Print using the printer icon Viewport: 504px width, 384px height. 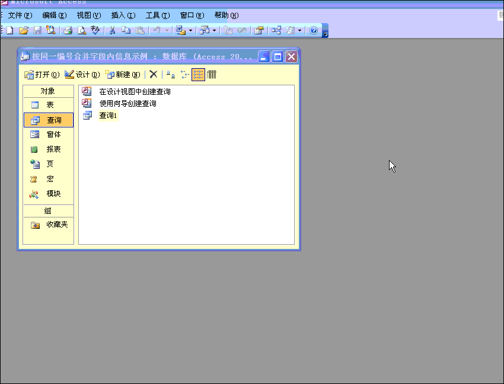click(x=68, y=31)
